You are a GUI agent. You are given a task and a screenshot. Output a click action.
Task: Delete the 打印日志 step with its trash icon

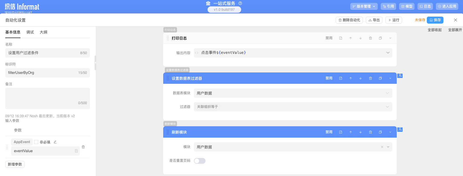click(370, 38)
